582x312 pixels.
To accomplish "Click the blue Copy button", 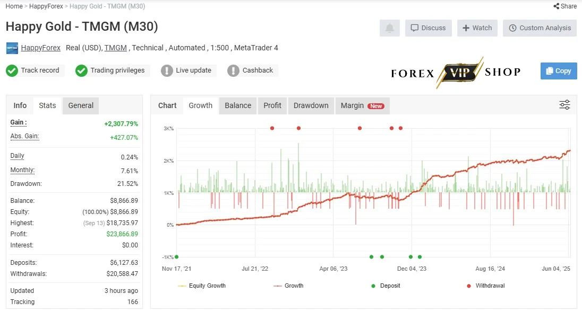I will tap(559, 71).
